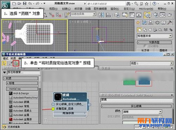The image size is (176, 130).
Task: Select the Shapes category icon
Action: pyautogui.click(x=145, y=30)
